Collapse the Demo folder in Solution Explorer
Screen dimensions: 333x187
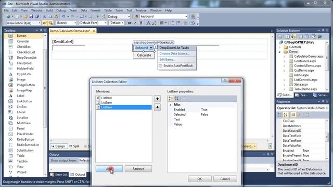pos(280,52)
